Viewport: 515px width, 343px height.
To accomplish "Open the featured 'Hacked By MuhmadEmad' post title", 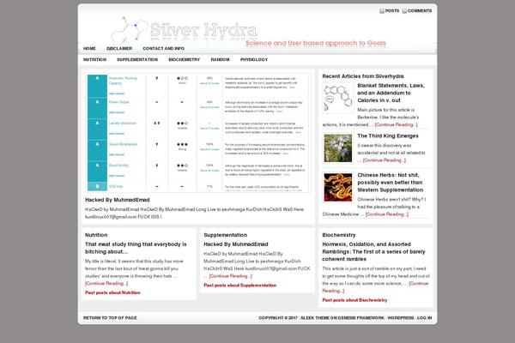I will pyautogui.click(x=118, y=200).
